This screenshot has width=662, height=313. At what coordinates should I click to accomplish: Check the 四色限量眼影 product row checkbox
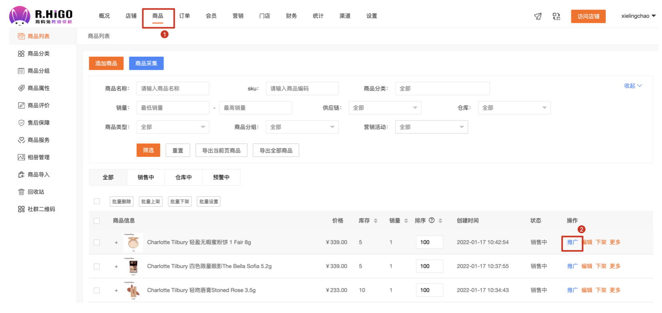pos(97,266)
